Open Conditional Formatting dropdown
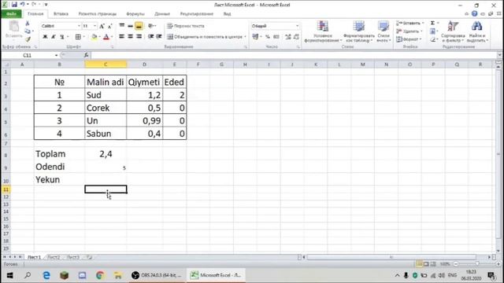The image size is (504, 283). pyautogui.click(x=322, y=31)
